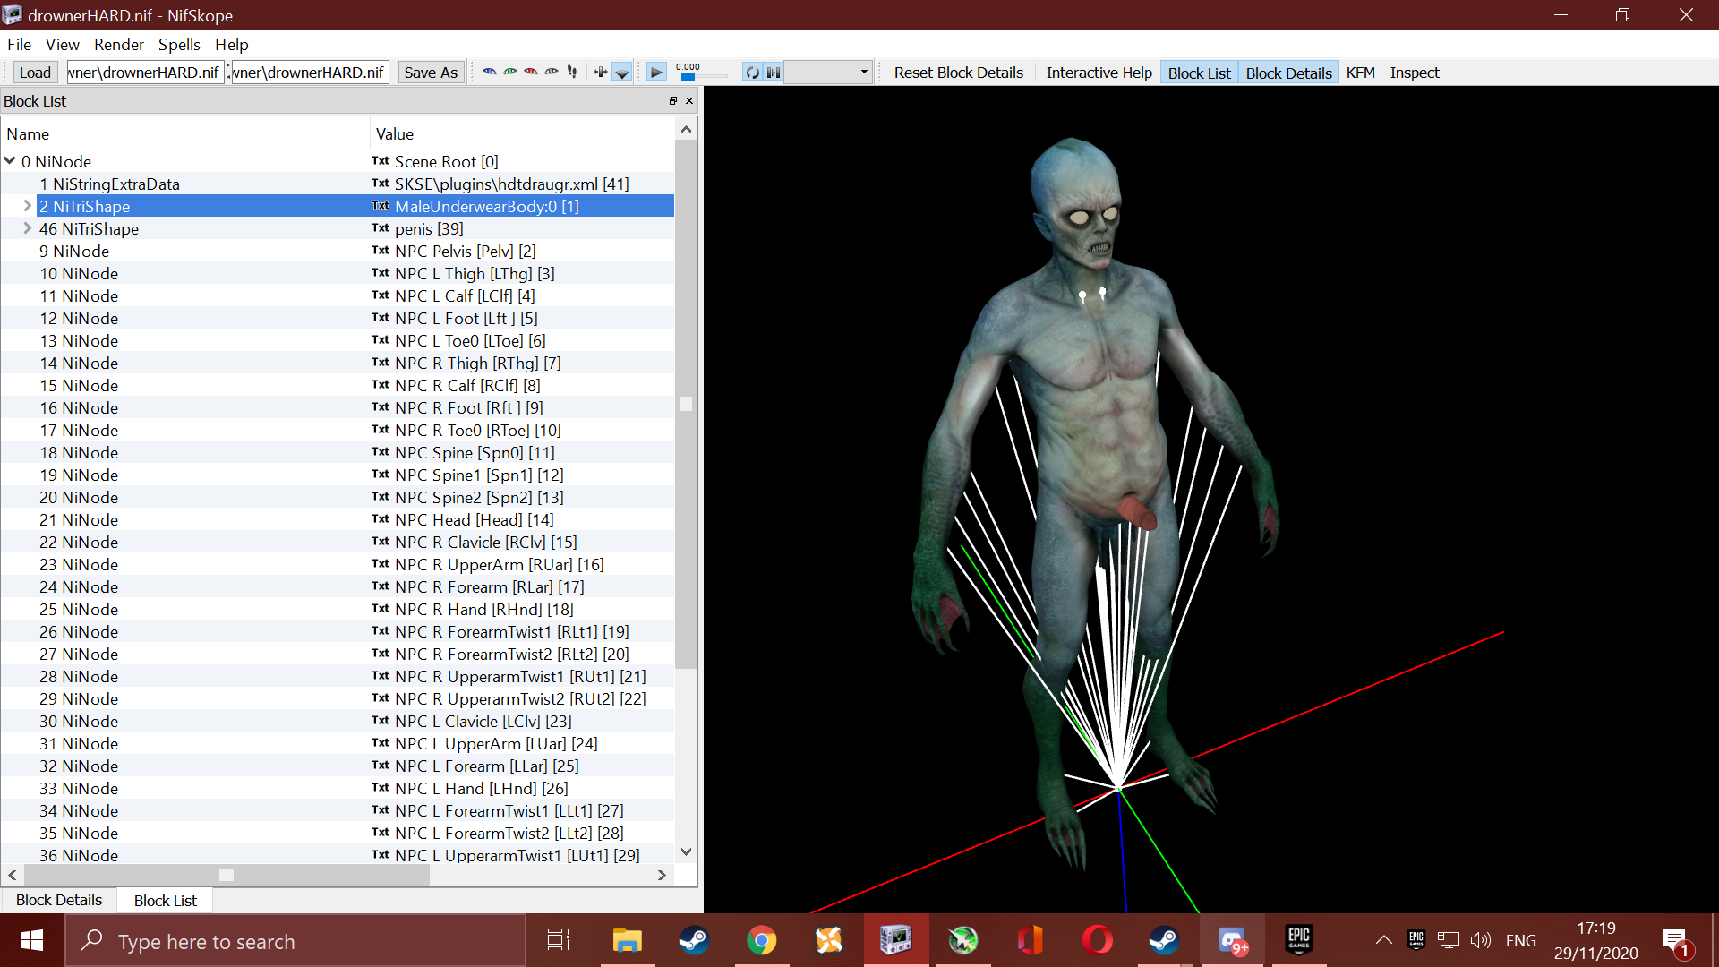
Task: Open the Action Center notifications
Action: coord(1677,942)
